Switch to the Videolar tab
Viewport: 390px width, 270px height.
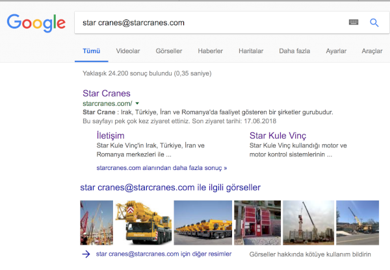[127, 51]
